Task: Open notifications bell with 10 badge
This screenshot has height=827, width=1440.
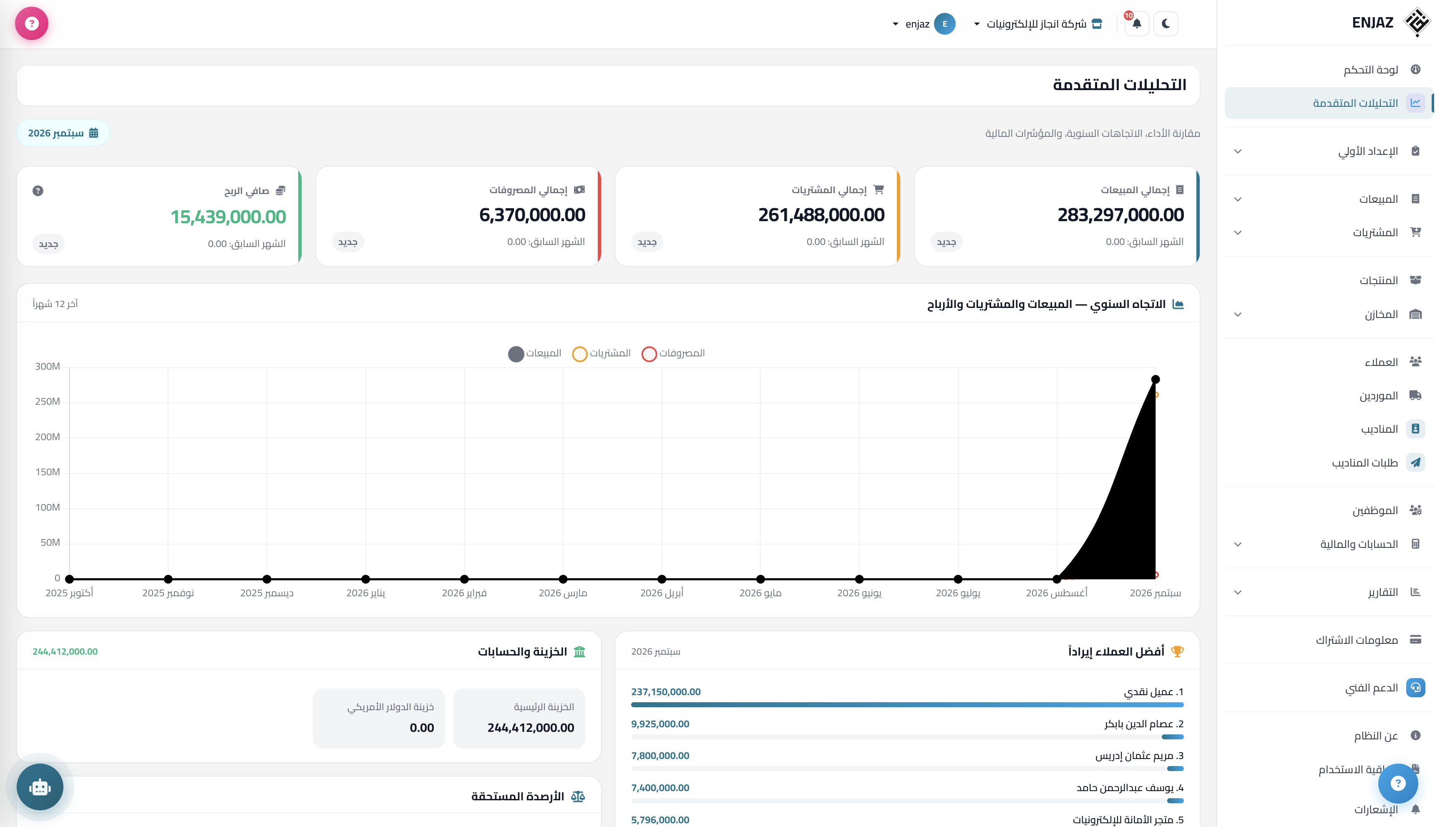Action: click(x=1137, y=24)
